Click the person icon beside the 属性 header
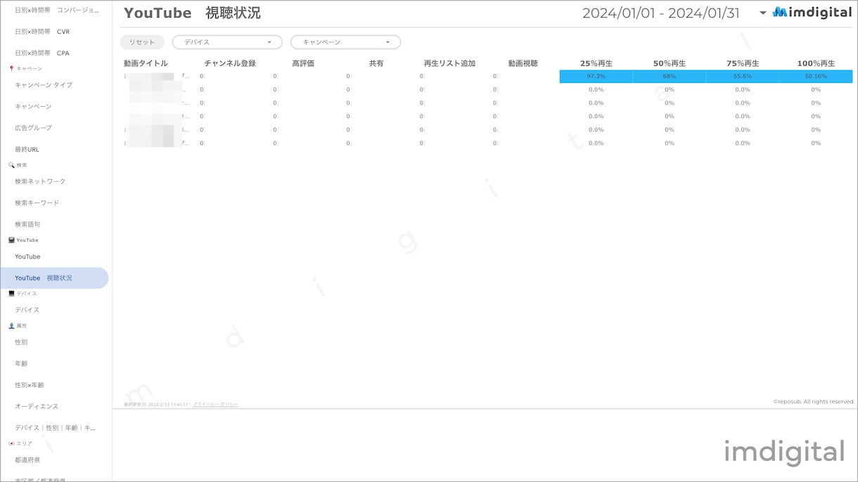 click(11, 326)
